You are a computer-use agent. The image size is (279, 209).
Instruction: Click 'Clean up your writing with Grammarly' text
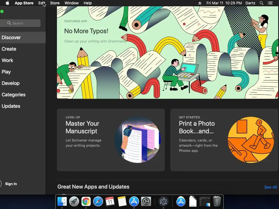click(x=95, y=41)
